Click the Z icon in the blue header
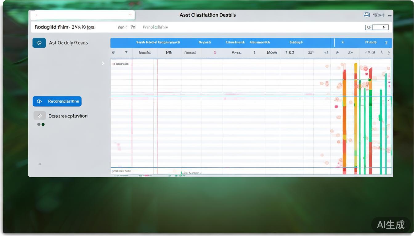This screenshot has height=236, width=414. point(386,43)
